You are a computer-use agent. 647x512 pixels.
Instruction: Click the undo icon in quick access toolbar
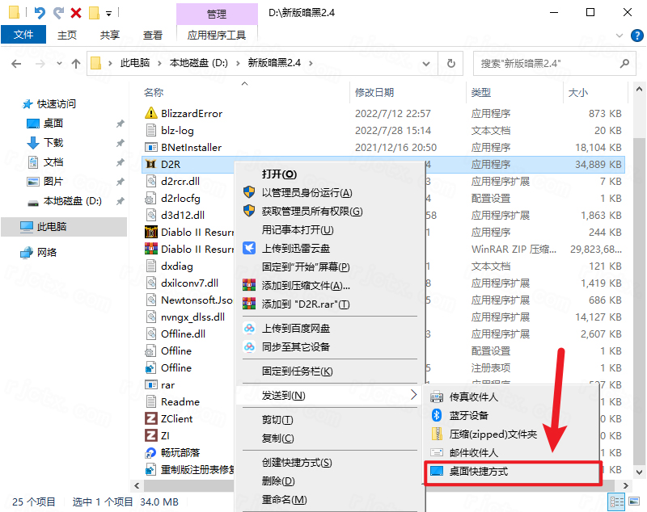pyautogui.click(x=39, y=13)
